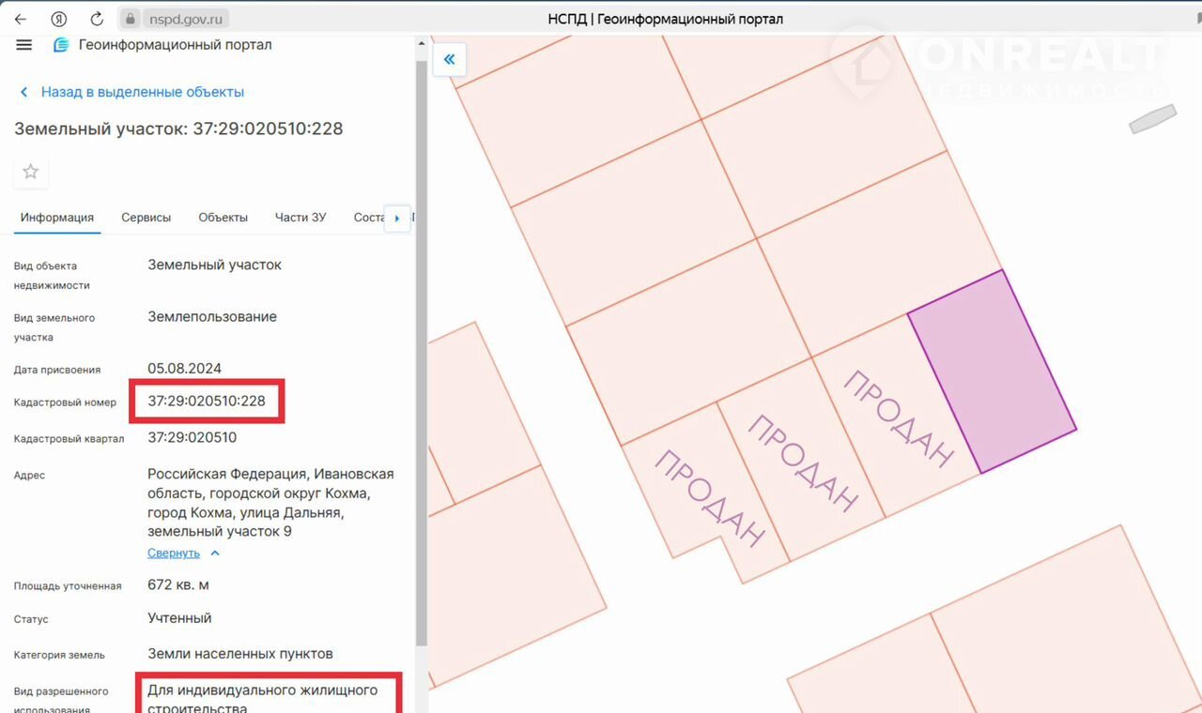Reload the page with the refresh icon

click(x=97, y=19)
